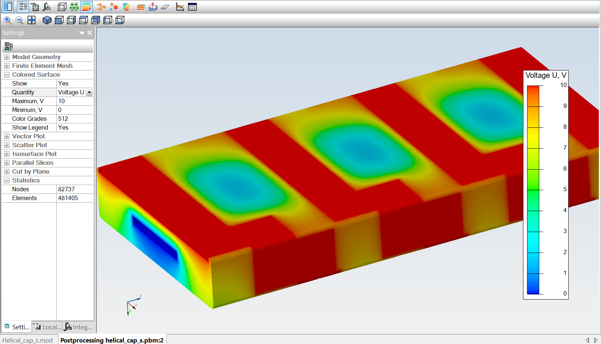Open the integral calculator toolbar icon
Image resolution: width=601 pixels, height=344 pixels.
pos(47,7)
